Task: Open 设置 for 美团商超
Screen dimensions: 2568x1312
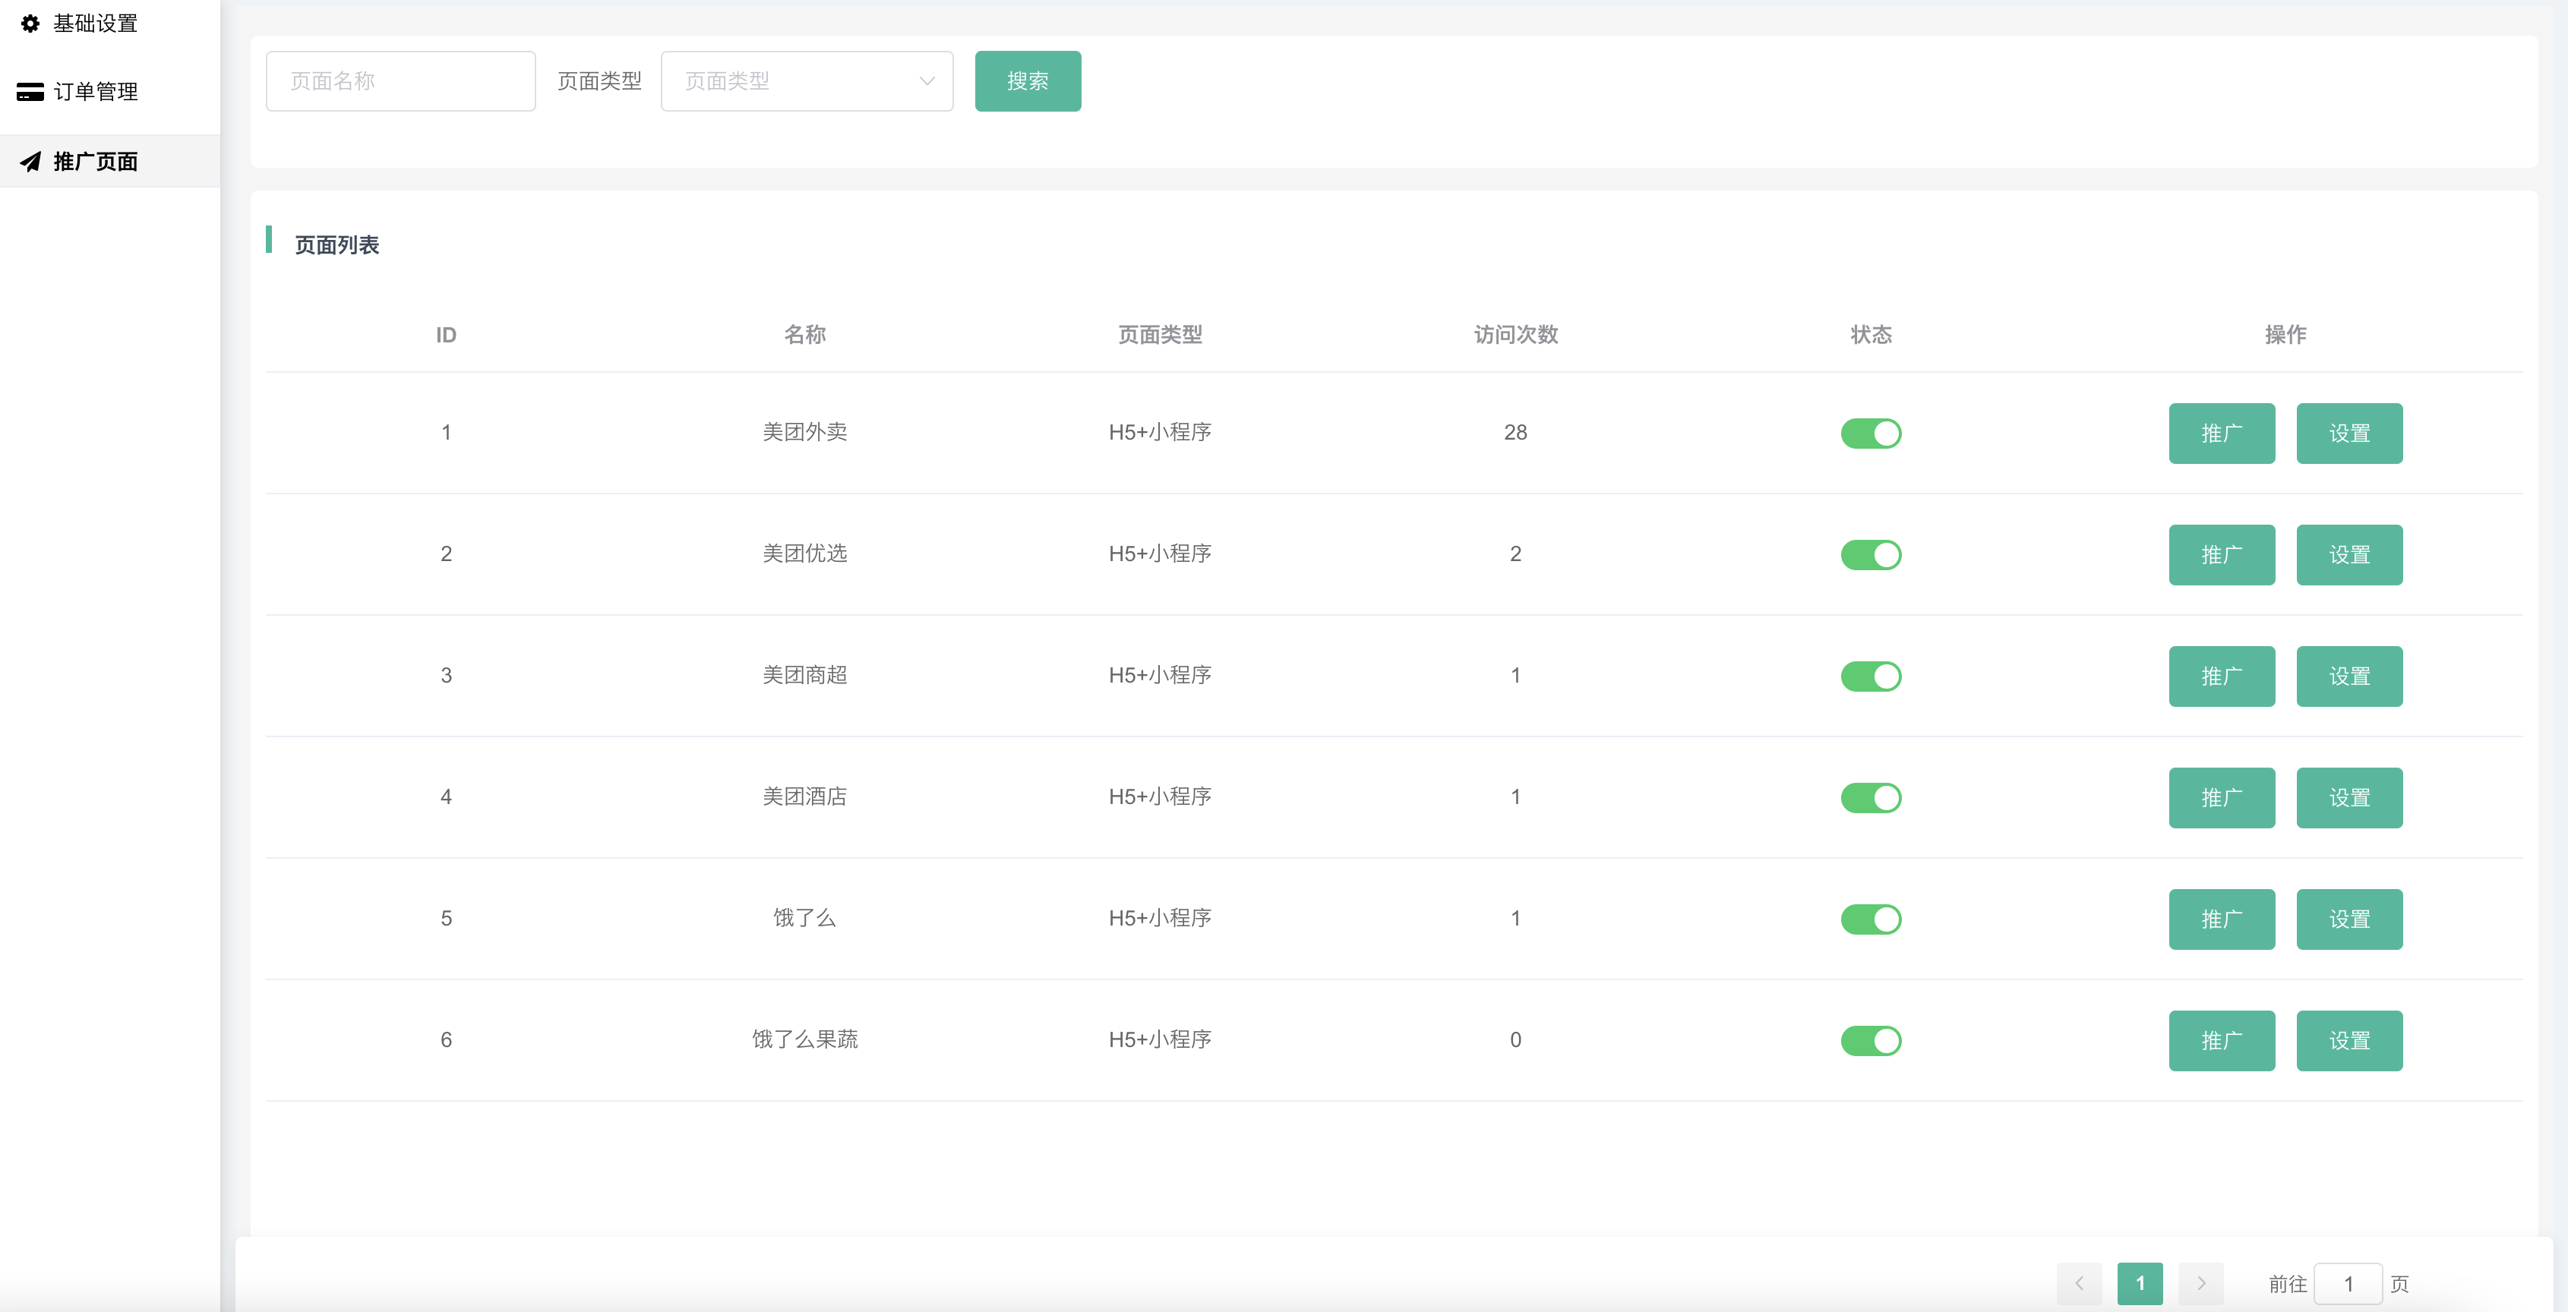Action: click(x=2350, y=676)
